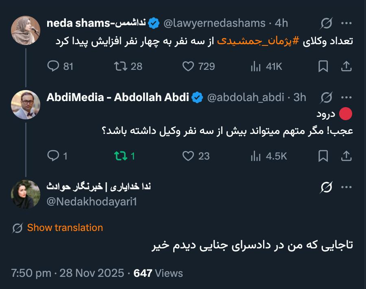Screen dimensions: 366x289
Task: Repost neda shams' tweet
Action: pos(121,66)
